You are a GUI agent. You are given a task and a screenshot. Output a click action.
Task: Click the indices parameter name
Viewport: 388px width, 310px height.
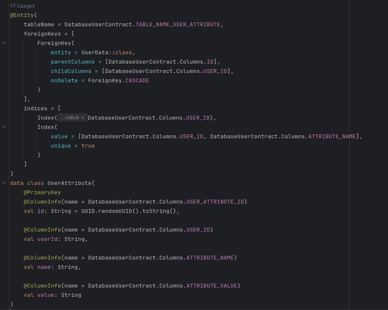tap(36, 108)
